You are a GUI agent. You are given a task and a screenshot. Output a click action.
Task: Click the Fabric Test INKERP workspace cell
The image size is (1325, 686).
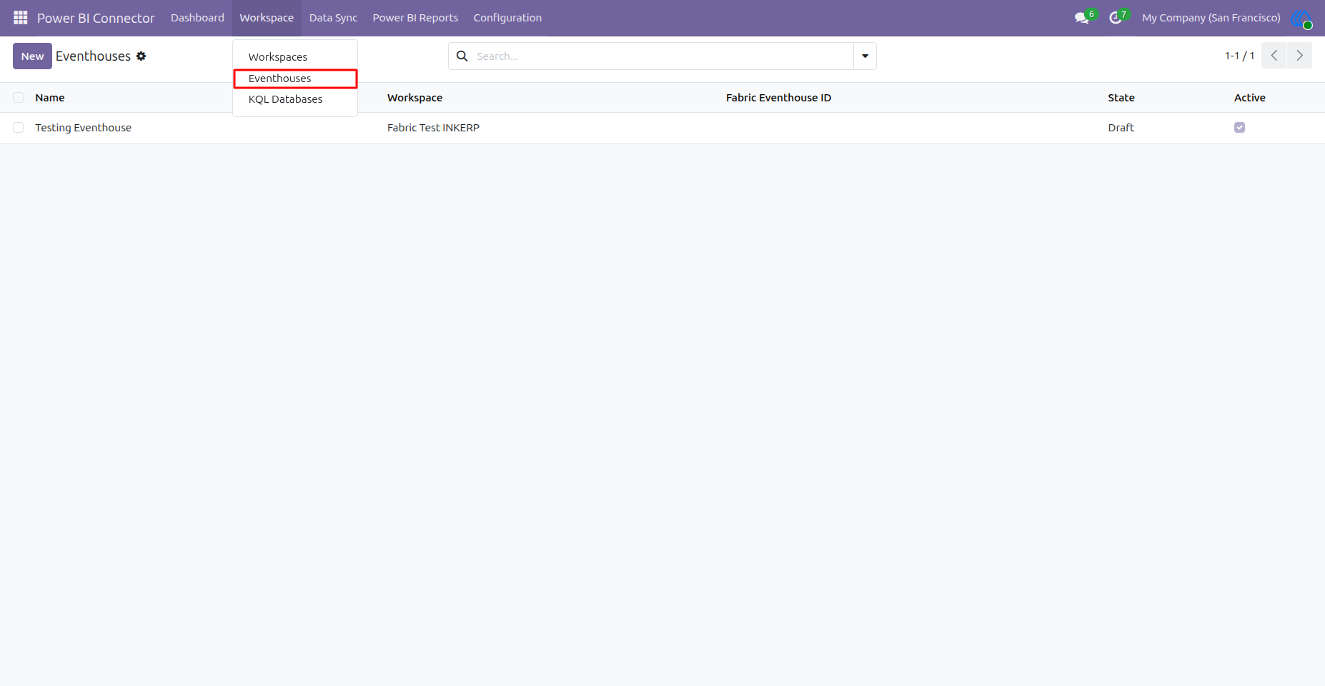(433, 128)
